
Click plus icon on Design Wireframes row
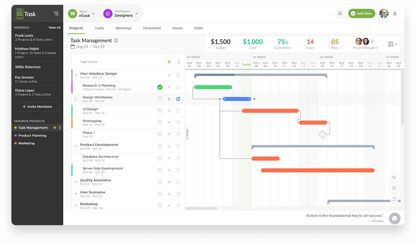169,99
